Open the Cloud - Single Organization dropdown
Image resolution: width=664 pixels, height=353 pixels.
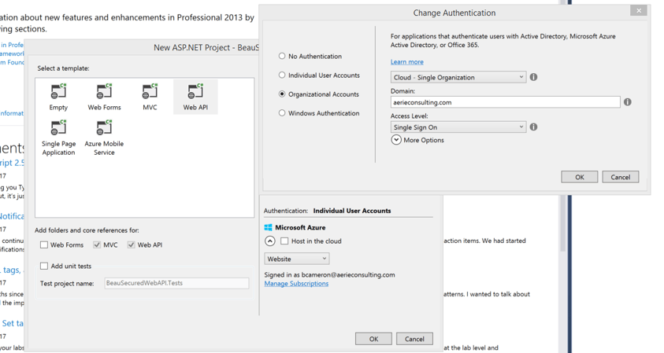point(458,77)
